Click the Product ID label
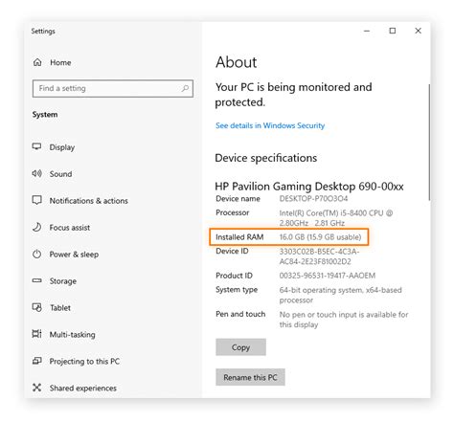The height and width of the screenshot is (422, 454). coord(234,276)
